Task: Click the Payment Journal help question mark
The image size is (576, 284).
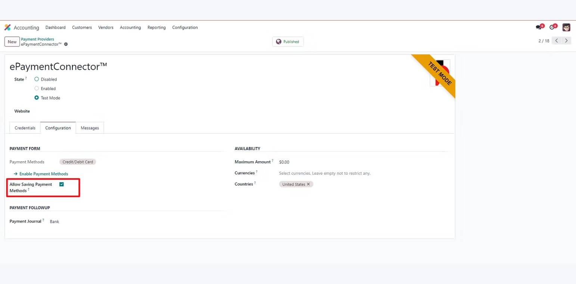Action: click(x=43, y=220)
